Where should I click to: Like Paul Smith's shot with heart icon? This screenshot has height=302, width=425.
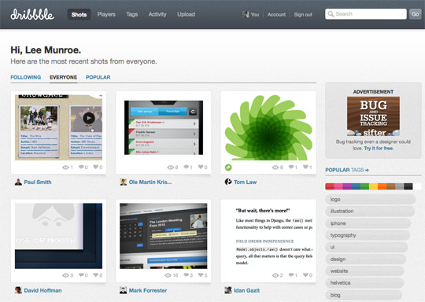pos(96,167)
